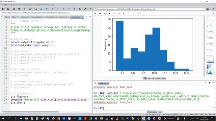The height and width of the screenshot is (121, 216).
Task: Save the current file
Action: click(x=13, y=9)
